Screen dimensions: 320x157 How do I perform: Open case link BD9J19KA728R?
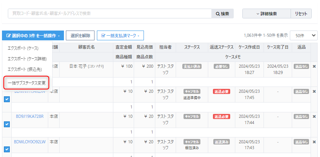[30, 116]
